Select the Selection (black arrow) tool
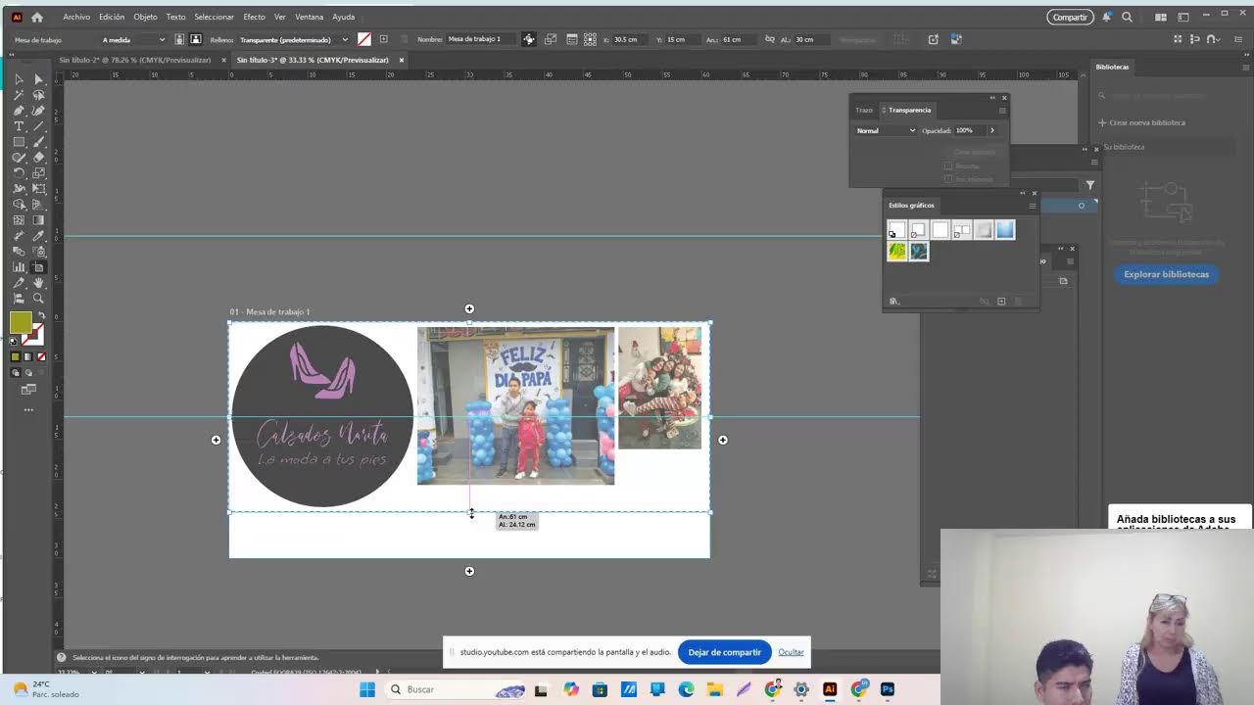The height and width of the screenshot is (705, 1254). tap(19, 79)
